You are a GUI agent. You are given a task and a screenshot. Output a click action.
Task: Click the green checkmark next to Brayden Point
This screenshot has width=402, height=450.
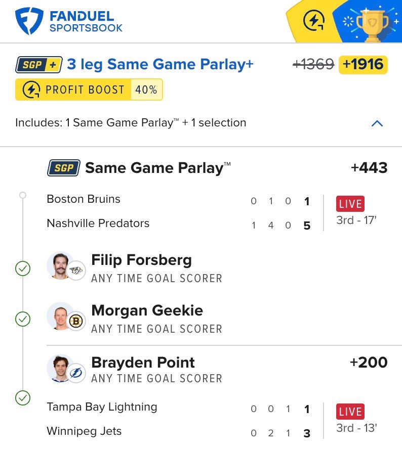(23, 398)
